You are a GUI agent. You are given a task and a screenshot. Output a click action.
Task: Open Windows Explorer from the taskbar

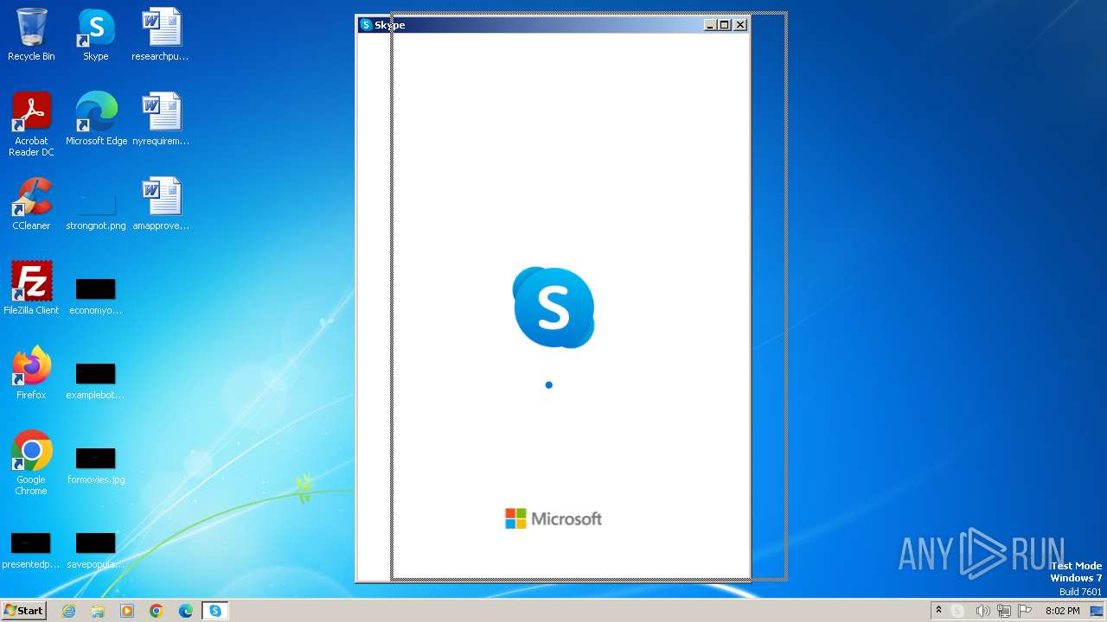tap(98, 611)
